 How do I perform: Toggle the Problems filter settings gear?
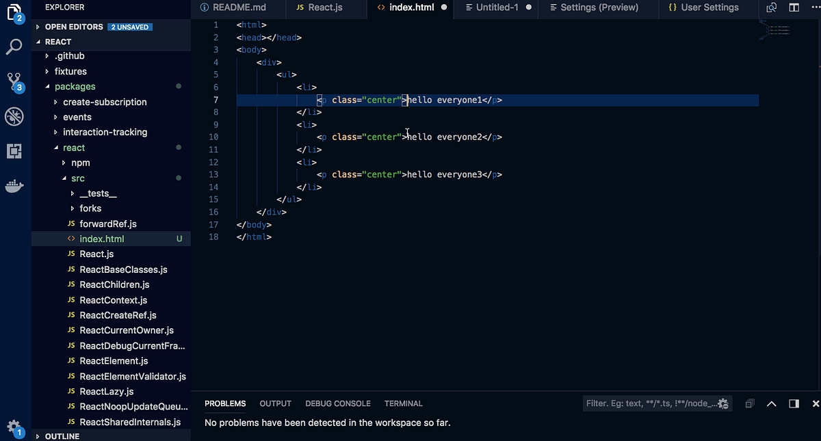(722, 403)
